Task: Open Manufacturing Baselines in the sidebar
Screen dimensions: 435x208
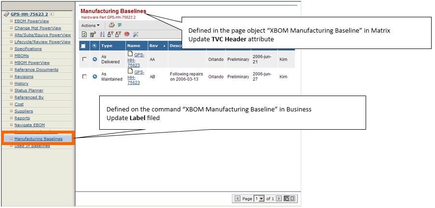Action: (x=38, y=139)
